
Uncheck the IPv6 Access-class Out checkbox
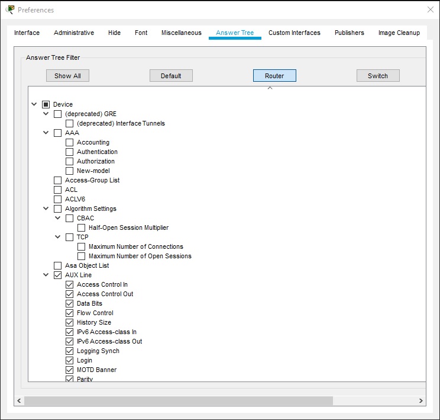[69, 341]
